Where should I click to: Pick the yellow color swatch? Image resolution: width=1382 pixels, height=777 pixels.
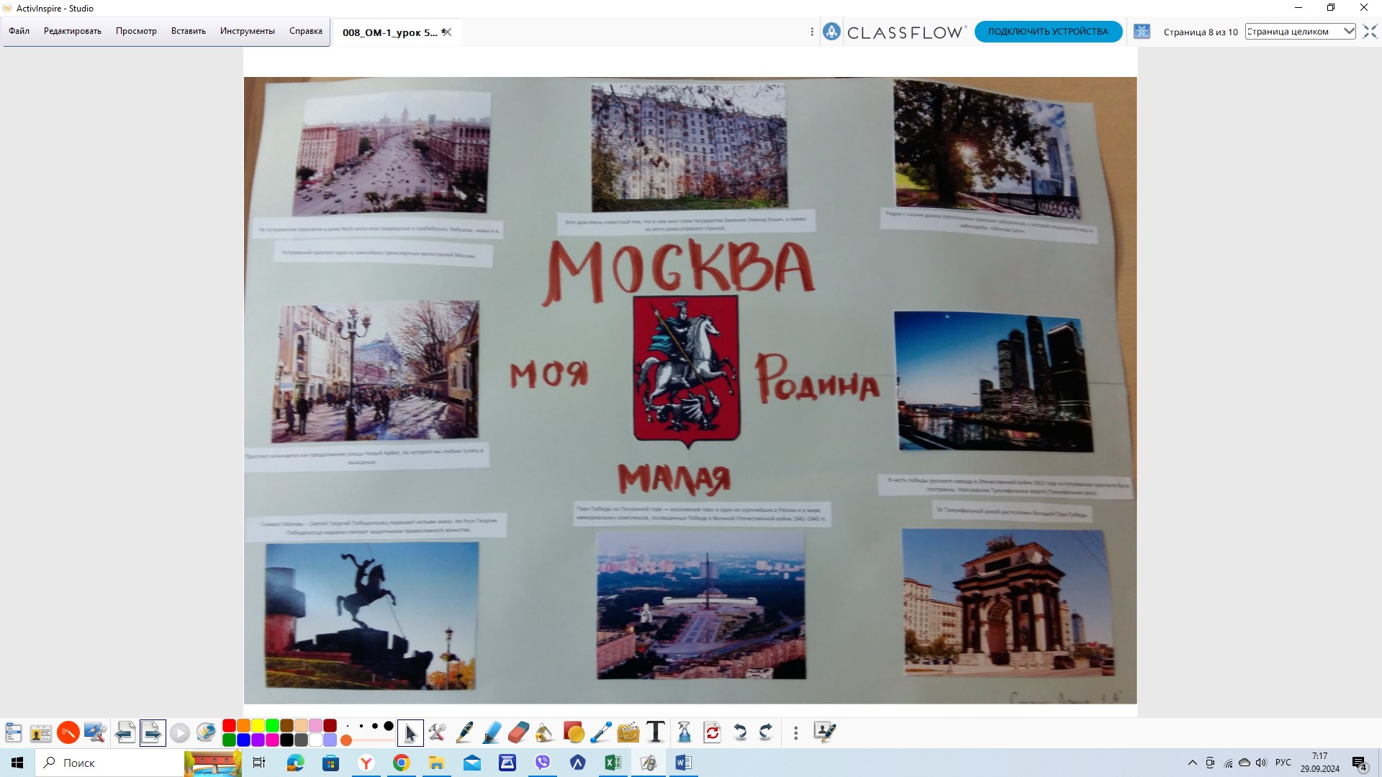point(258,726)
